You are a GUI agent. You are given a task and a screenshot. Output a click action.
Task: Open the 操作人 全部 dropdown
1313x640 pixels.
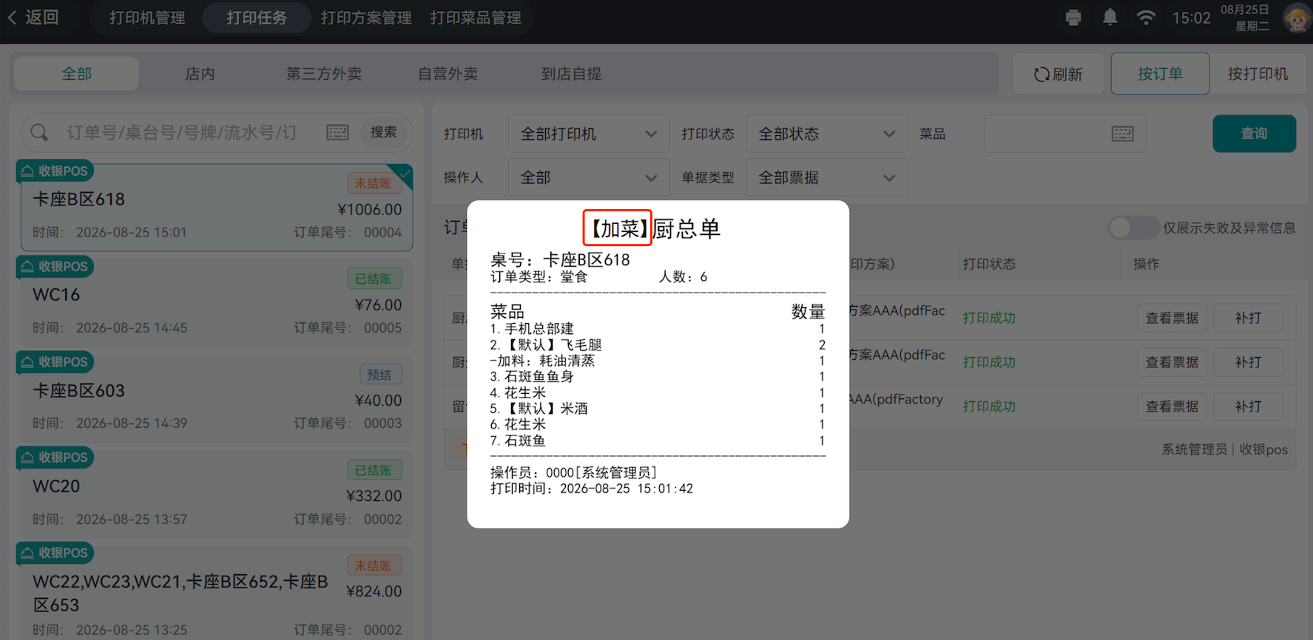coord(589,177)
